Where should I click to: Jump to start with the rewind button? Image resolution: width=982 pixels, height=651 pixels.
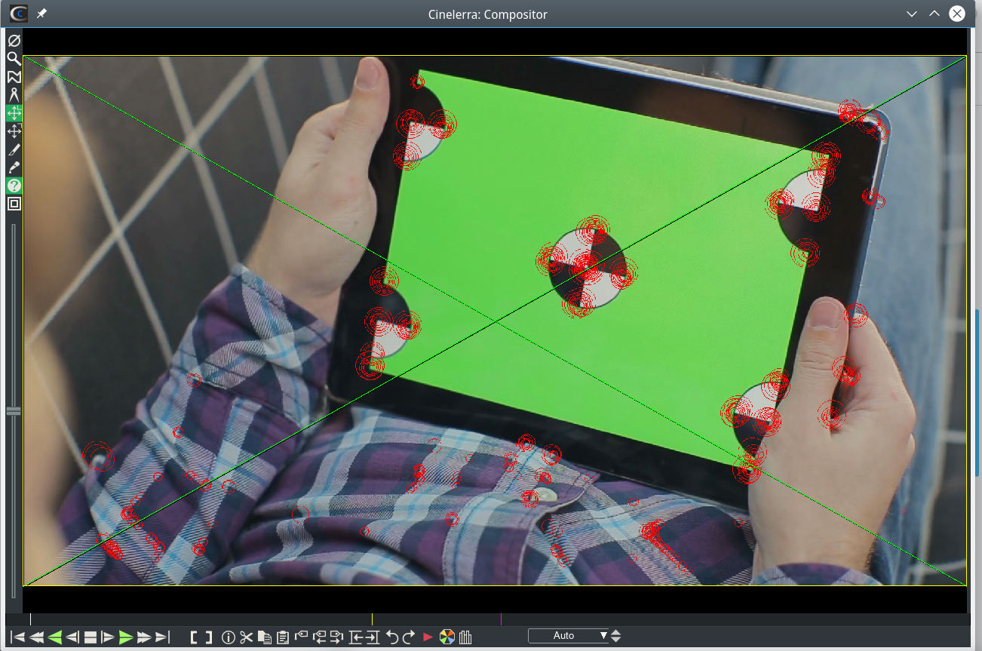(17, 637)
